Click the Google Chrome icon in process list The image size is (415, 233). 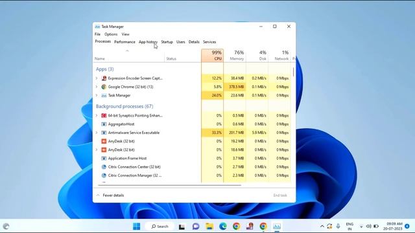tap(104, 87)
